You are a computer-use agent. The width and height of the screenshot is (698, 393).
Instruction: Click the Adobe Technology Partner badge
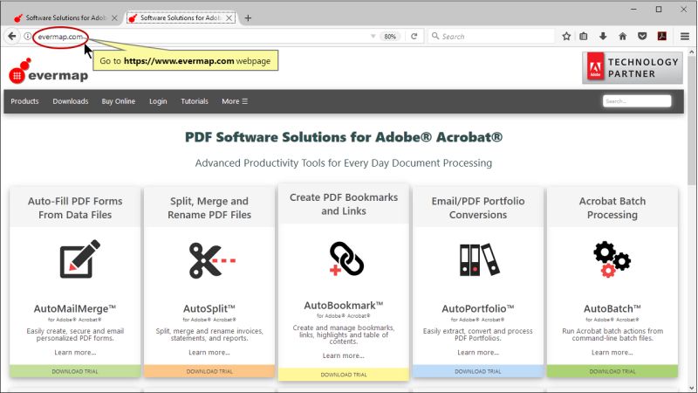(632, 68)
